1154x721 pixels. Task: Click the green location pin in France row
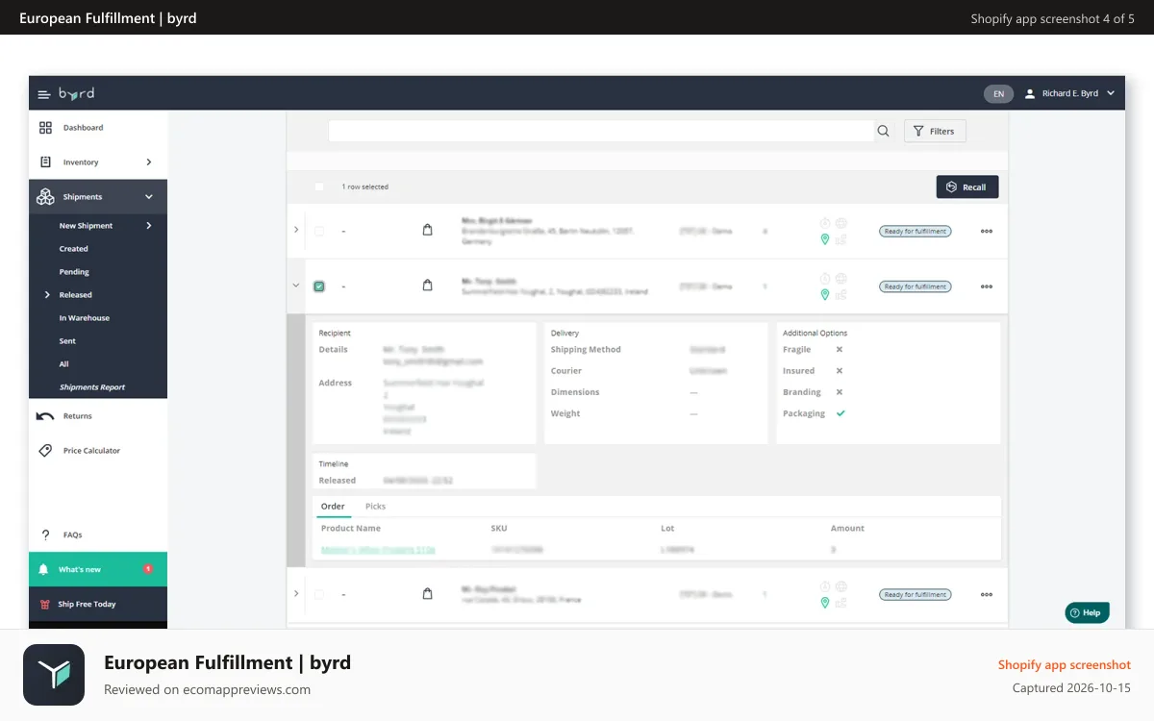tap(824, 604)
